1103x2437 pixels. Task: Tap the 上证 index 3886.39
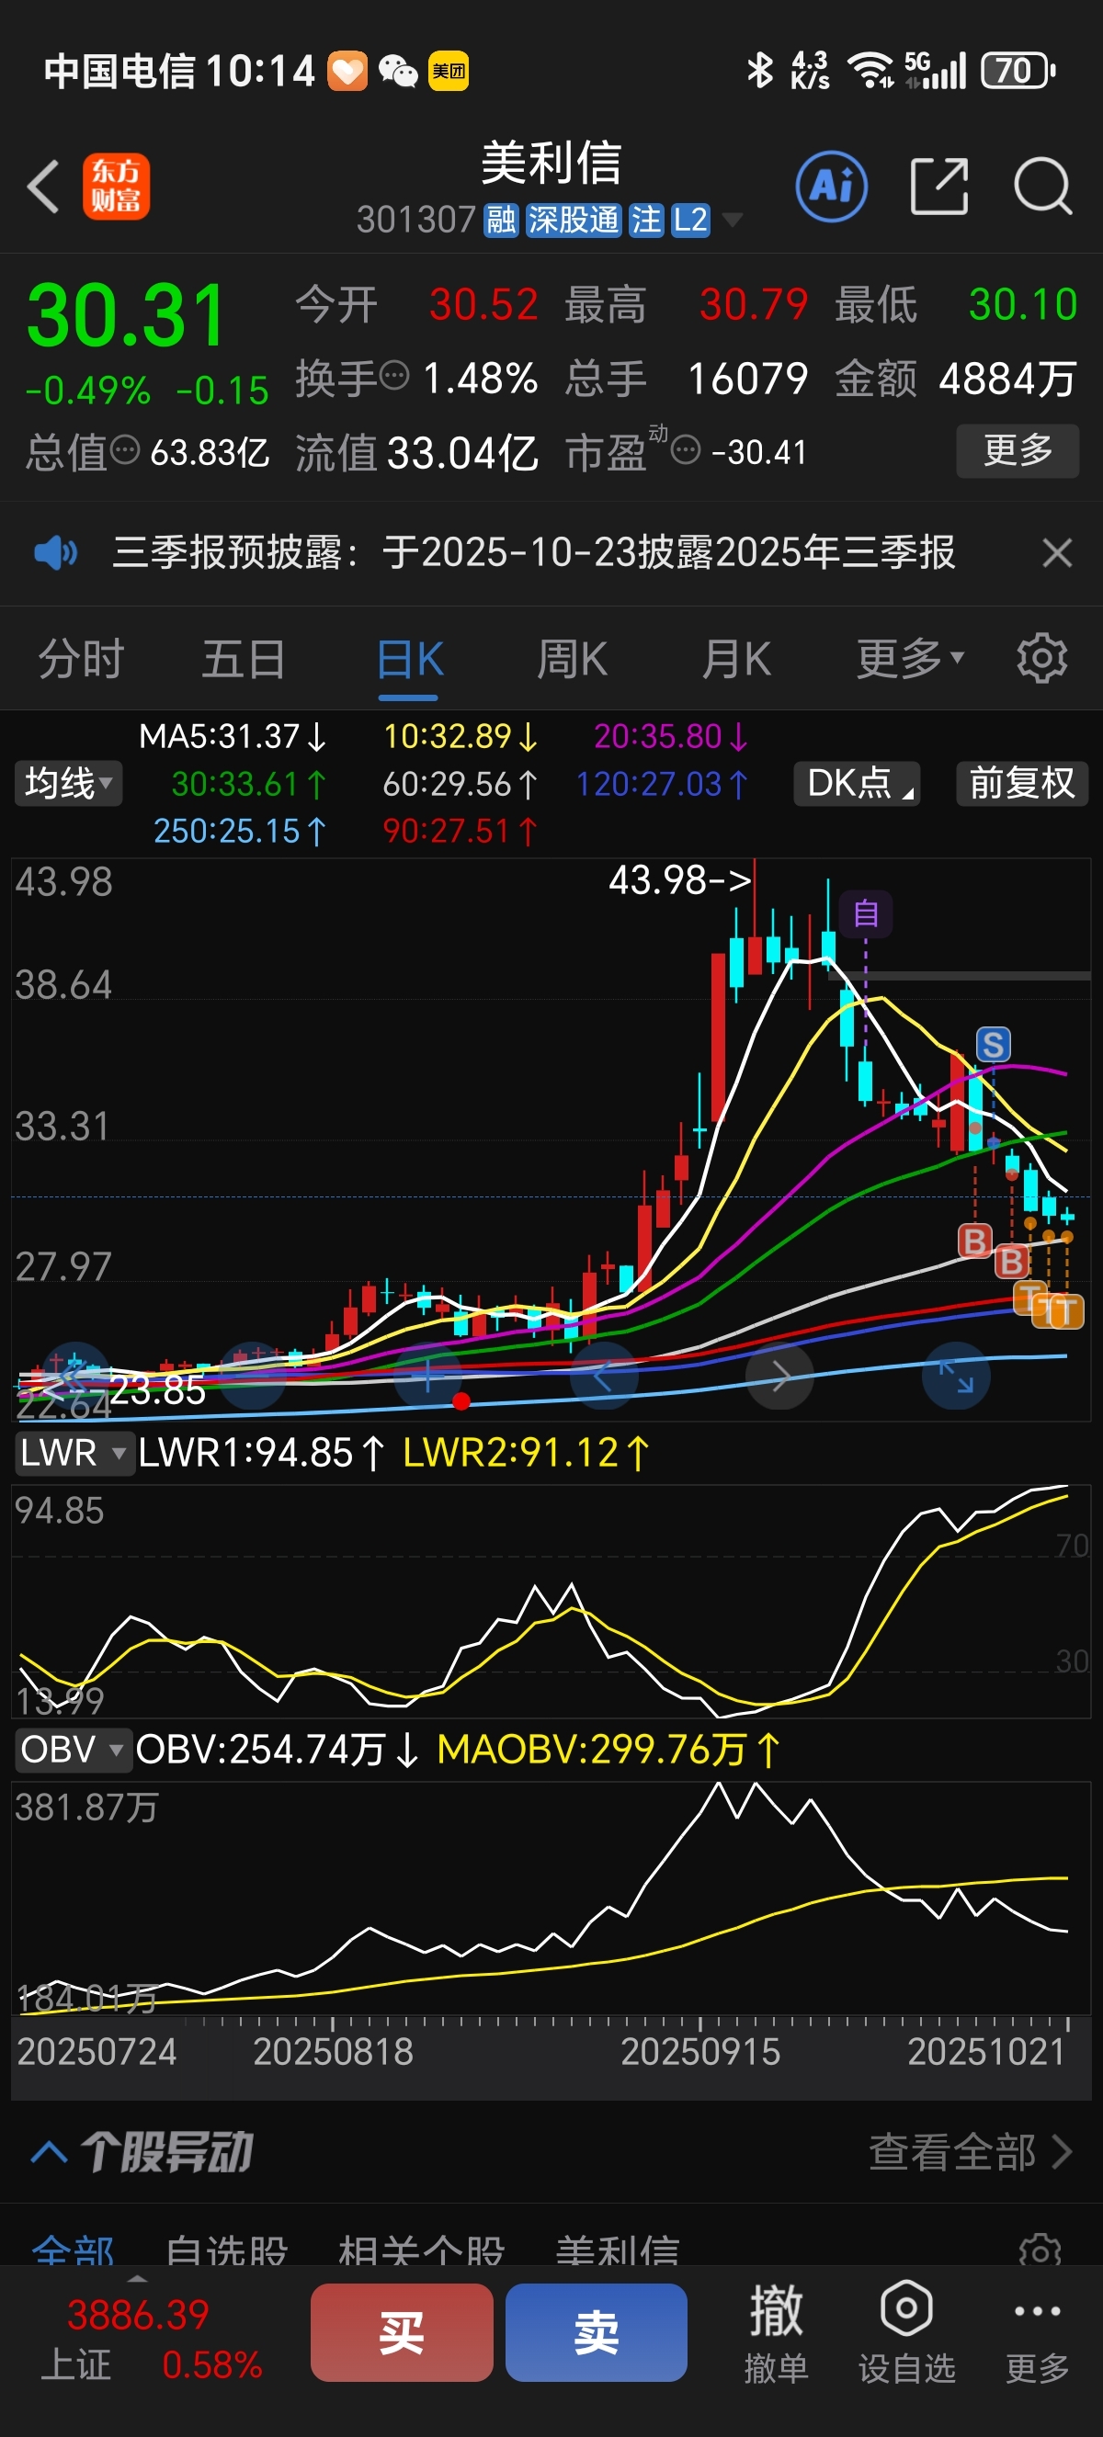coord(137,2315)
